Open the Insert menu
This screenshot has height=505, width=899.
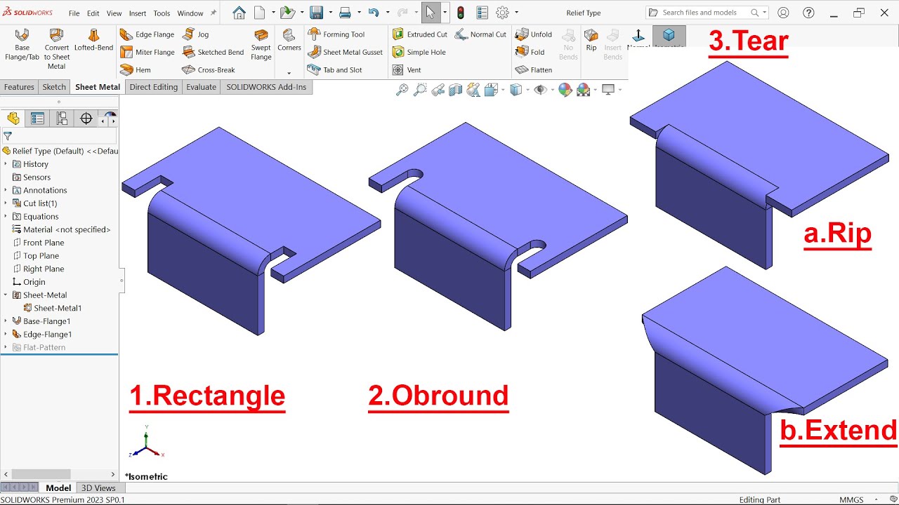[x=138, y=13]
